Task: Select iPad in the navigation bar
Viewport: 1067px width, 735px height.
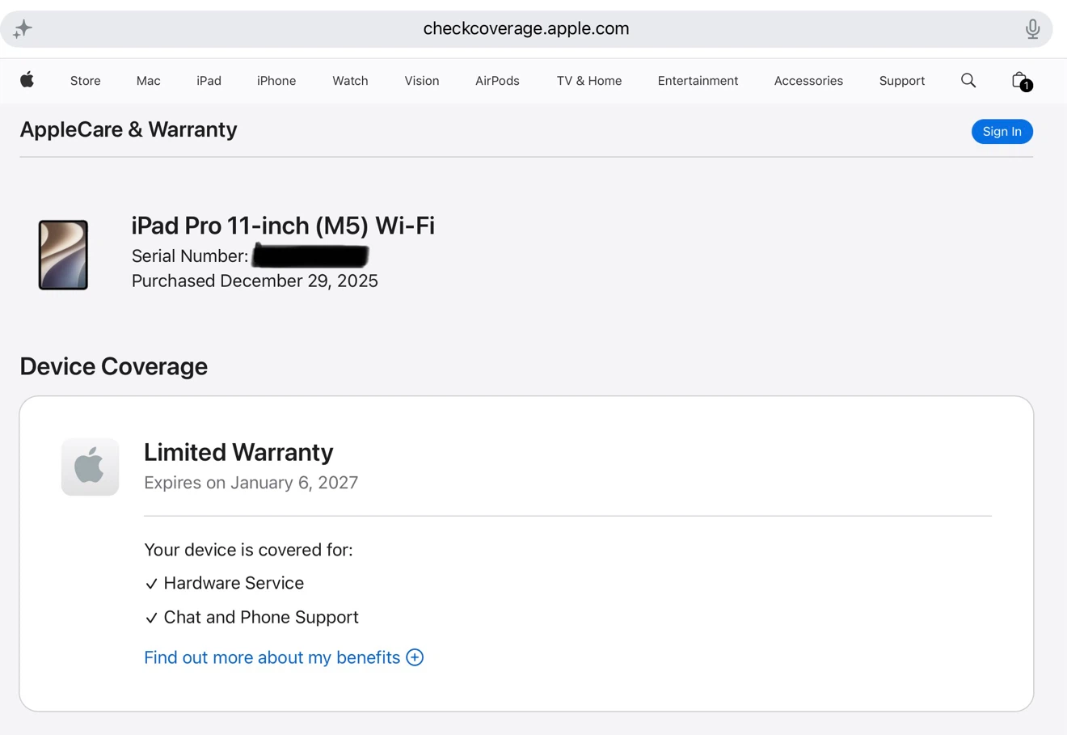Action: tap(209, 81)
